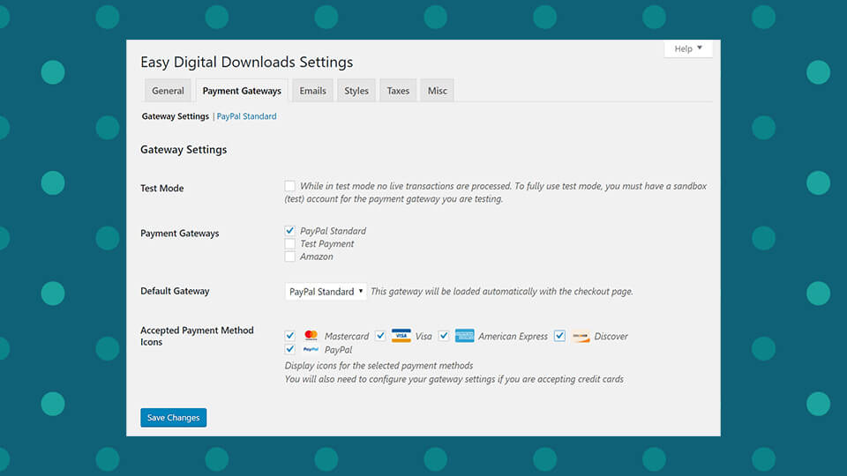Enable the Test Payment gateway checkbox

click(290, 243)
